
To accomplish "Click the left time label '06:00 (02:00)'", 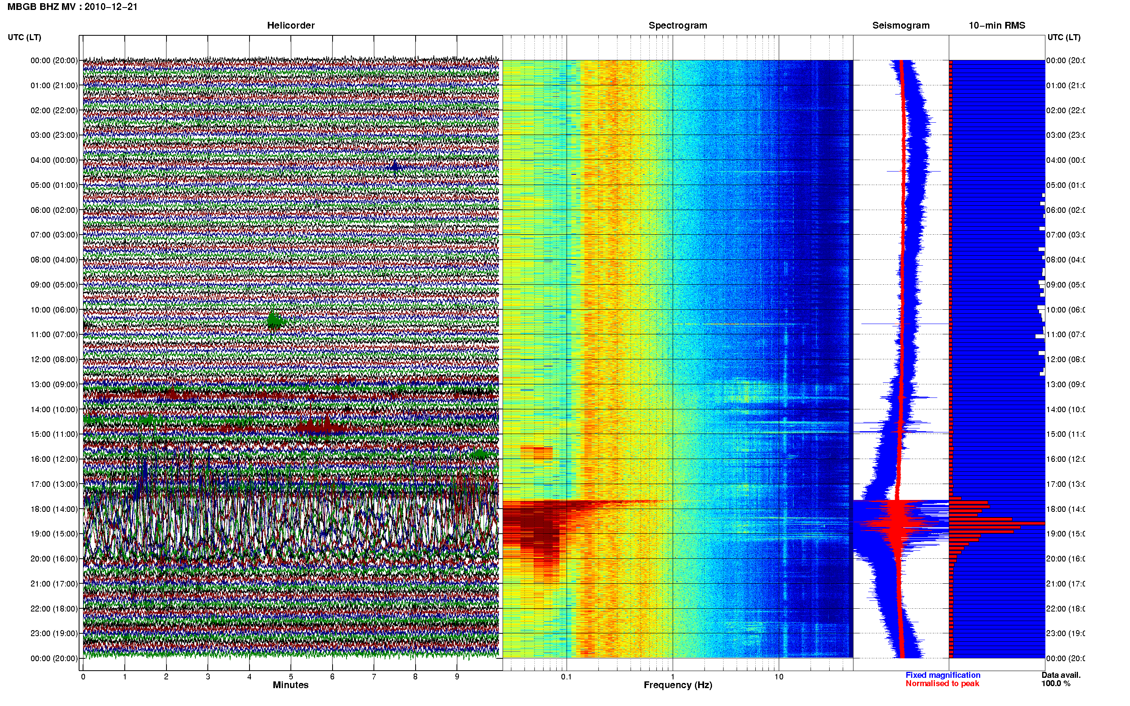I will [54, 210].
